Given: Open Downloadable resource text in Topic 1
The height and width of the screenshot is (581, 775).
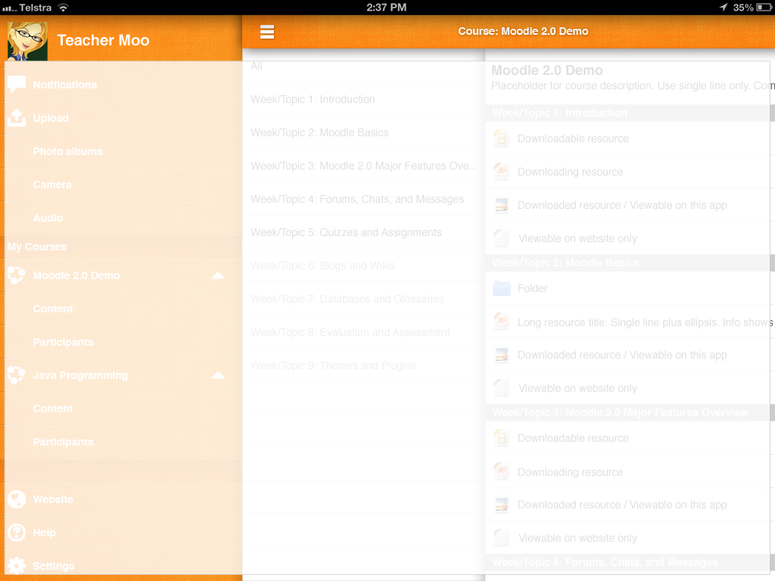Looking at the screenshot, I should 574,139.
